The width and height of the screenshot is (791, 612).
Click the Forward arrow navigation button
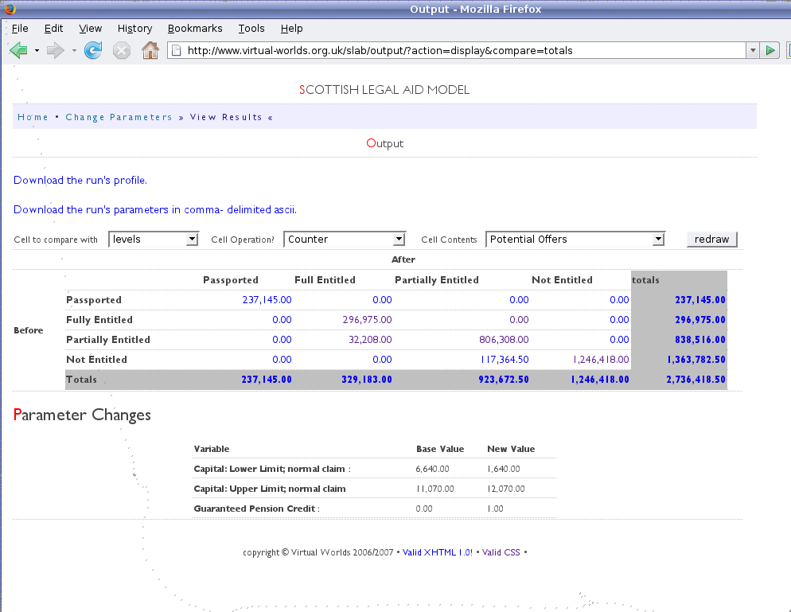coord(55,51)
